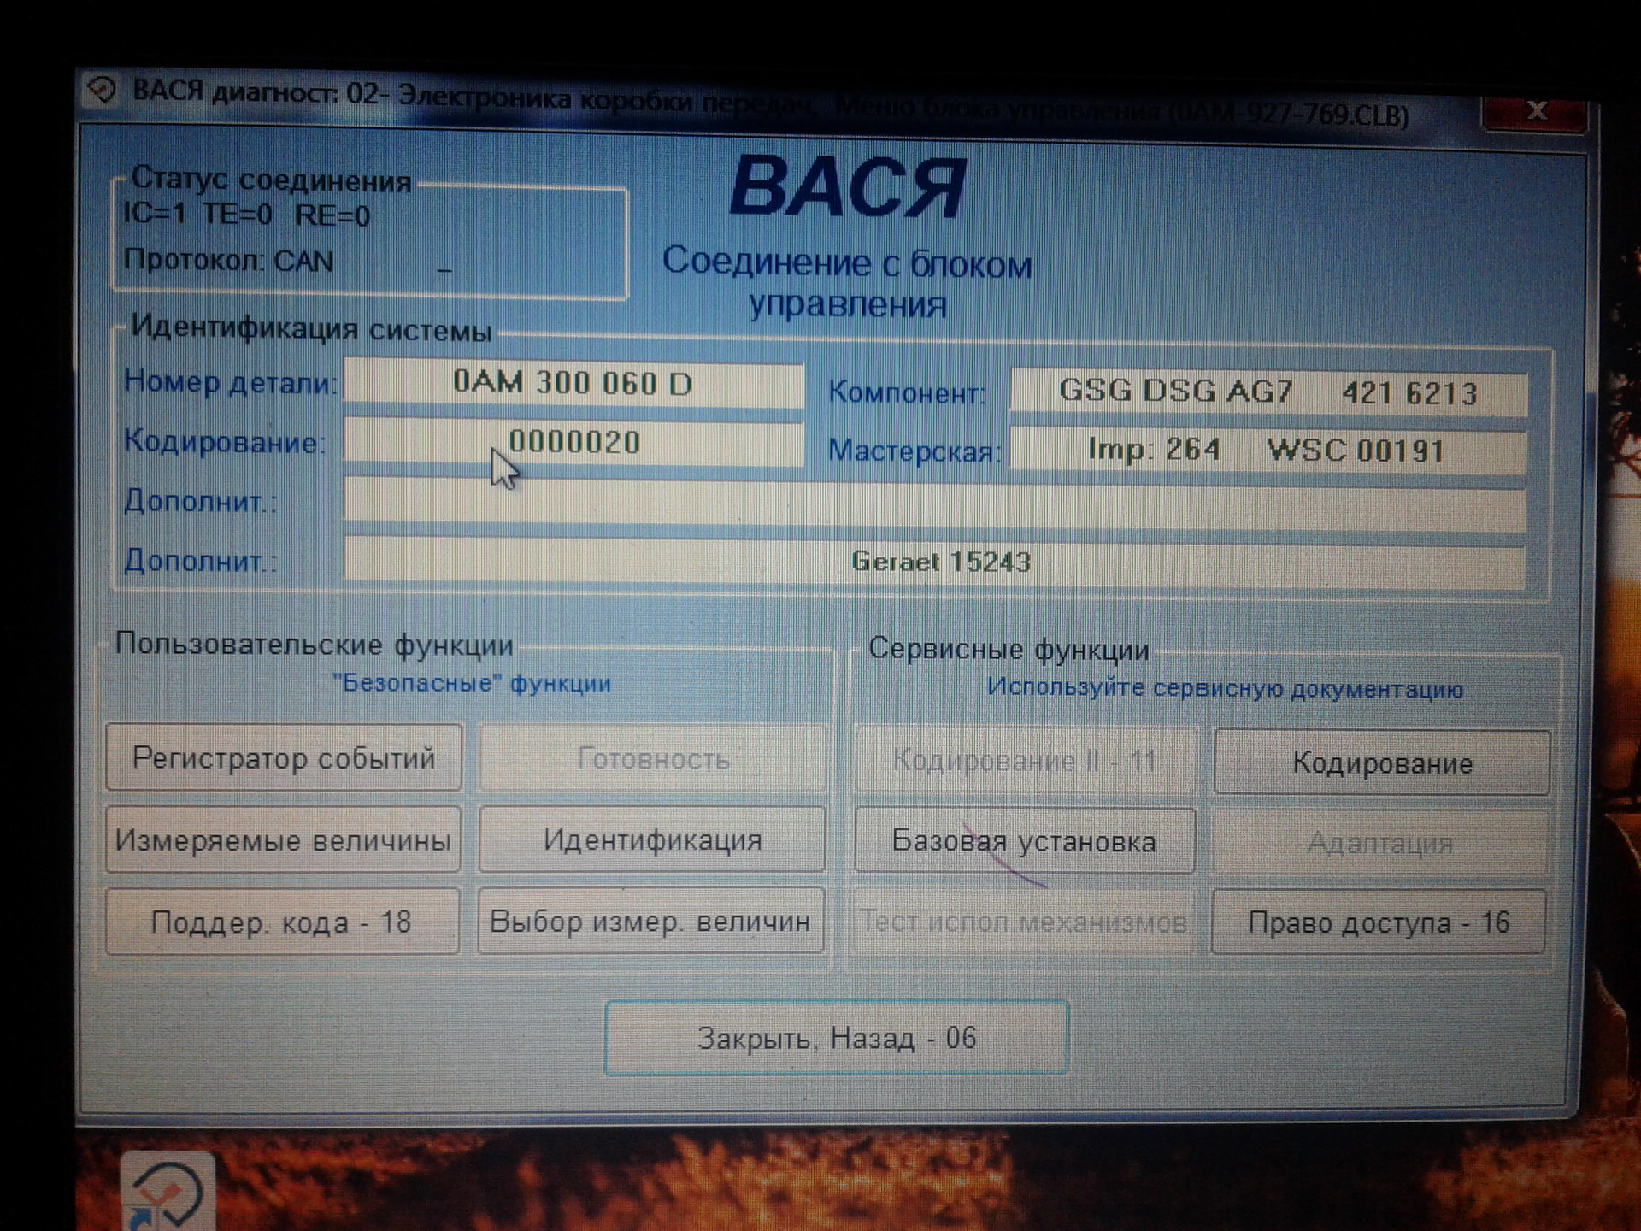Open Право доступа - 16 login

[1379, 922]
